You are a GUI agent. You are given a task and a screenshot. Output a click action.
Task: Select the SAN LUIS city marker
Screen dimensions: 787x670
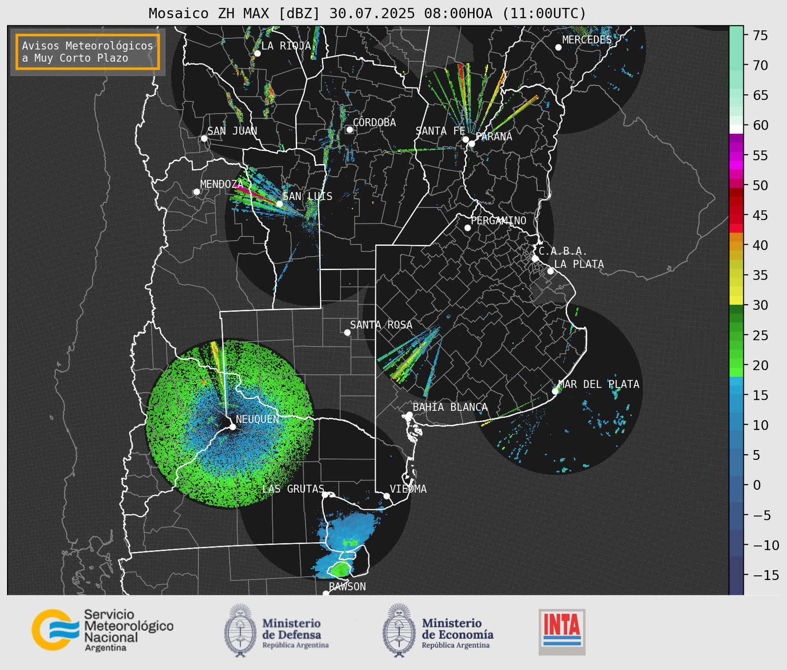[x=279, y=204]
